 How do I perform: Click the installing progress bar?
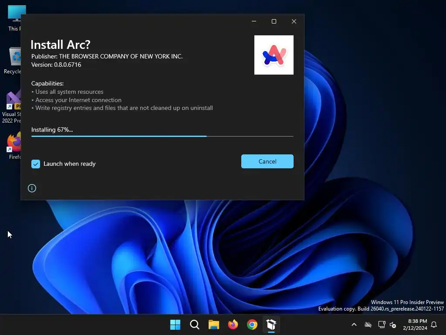tap(162, 136)
